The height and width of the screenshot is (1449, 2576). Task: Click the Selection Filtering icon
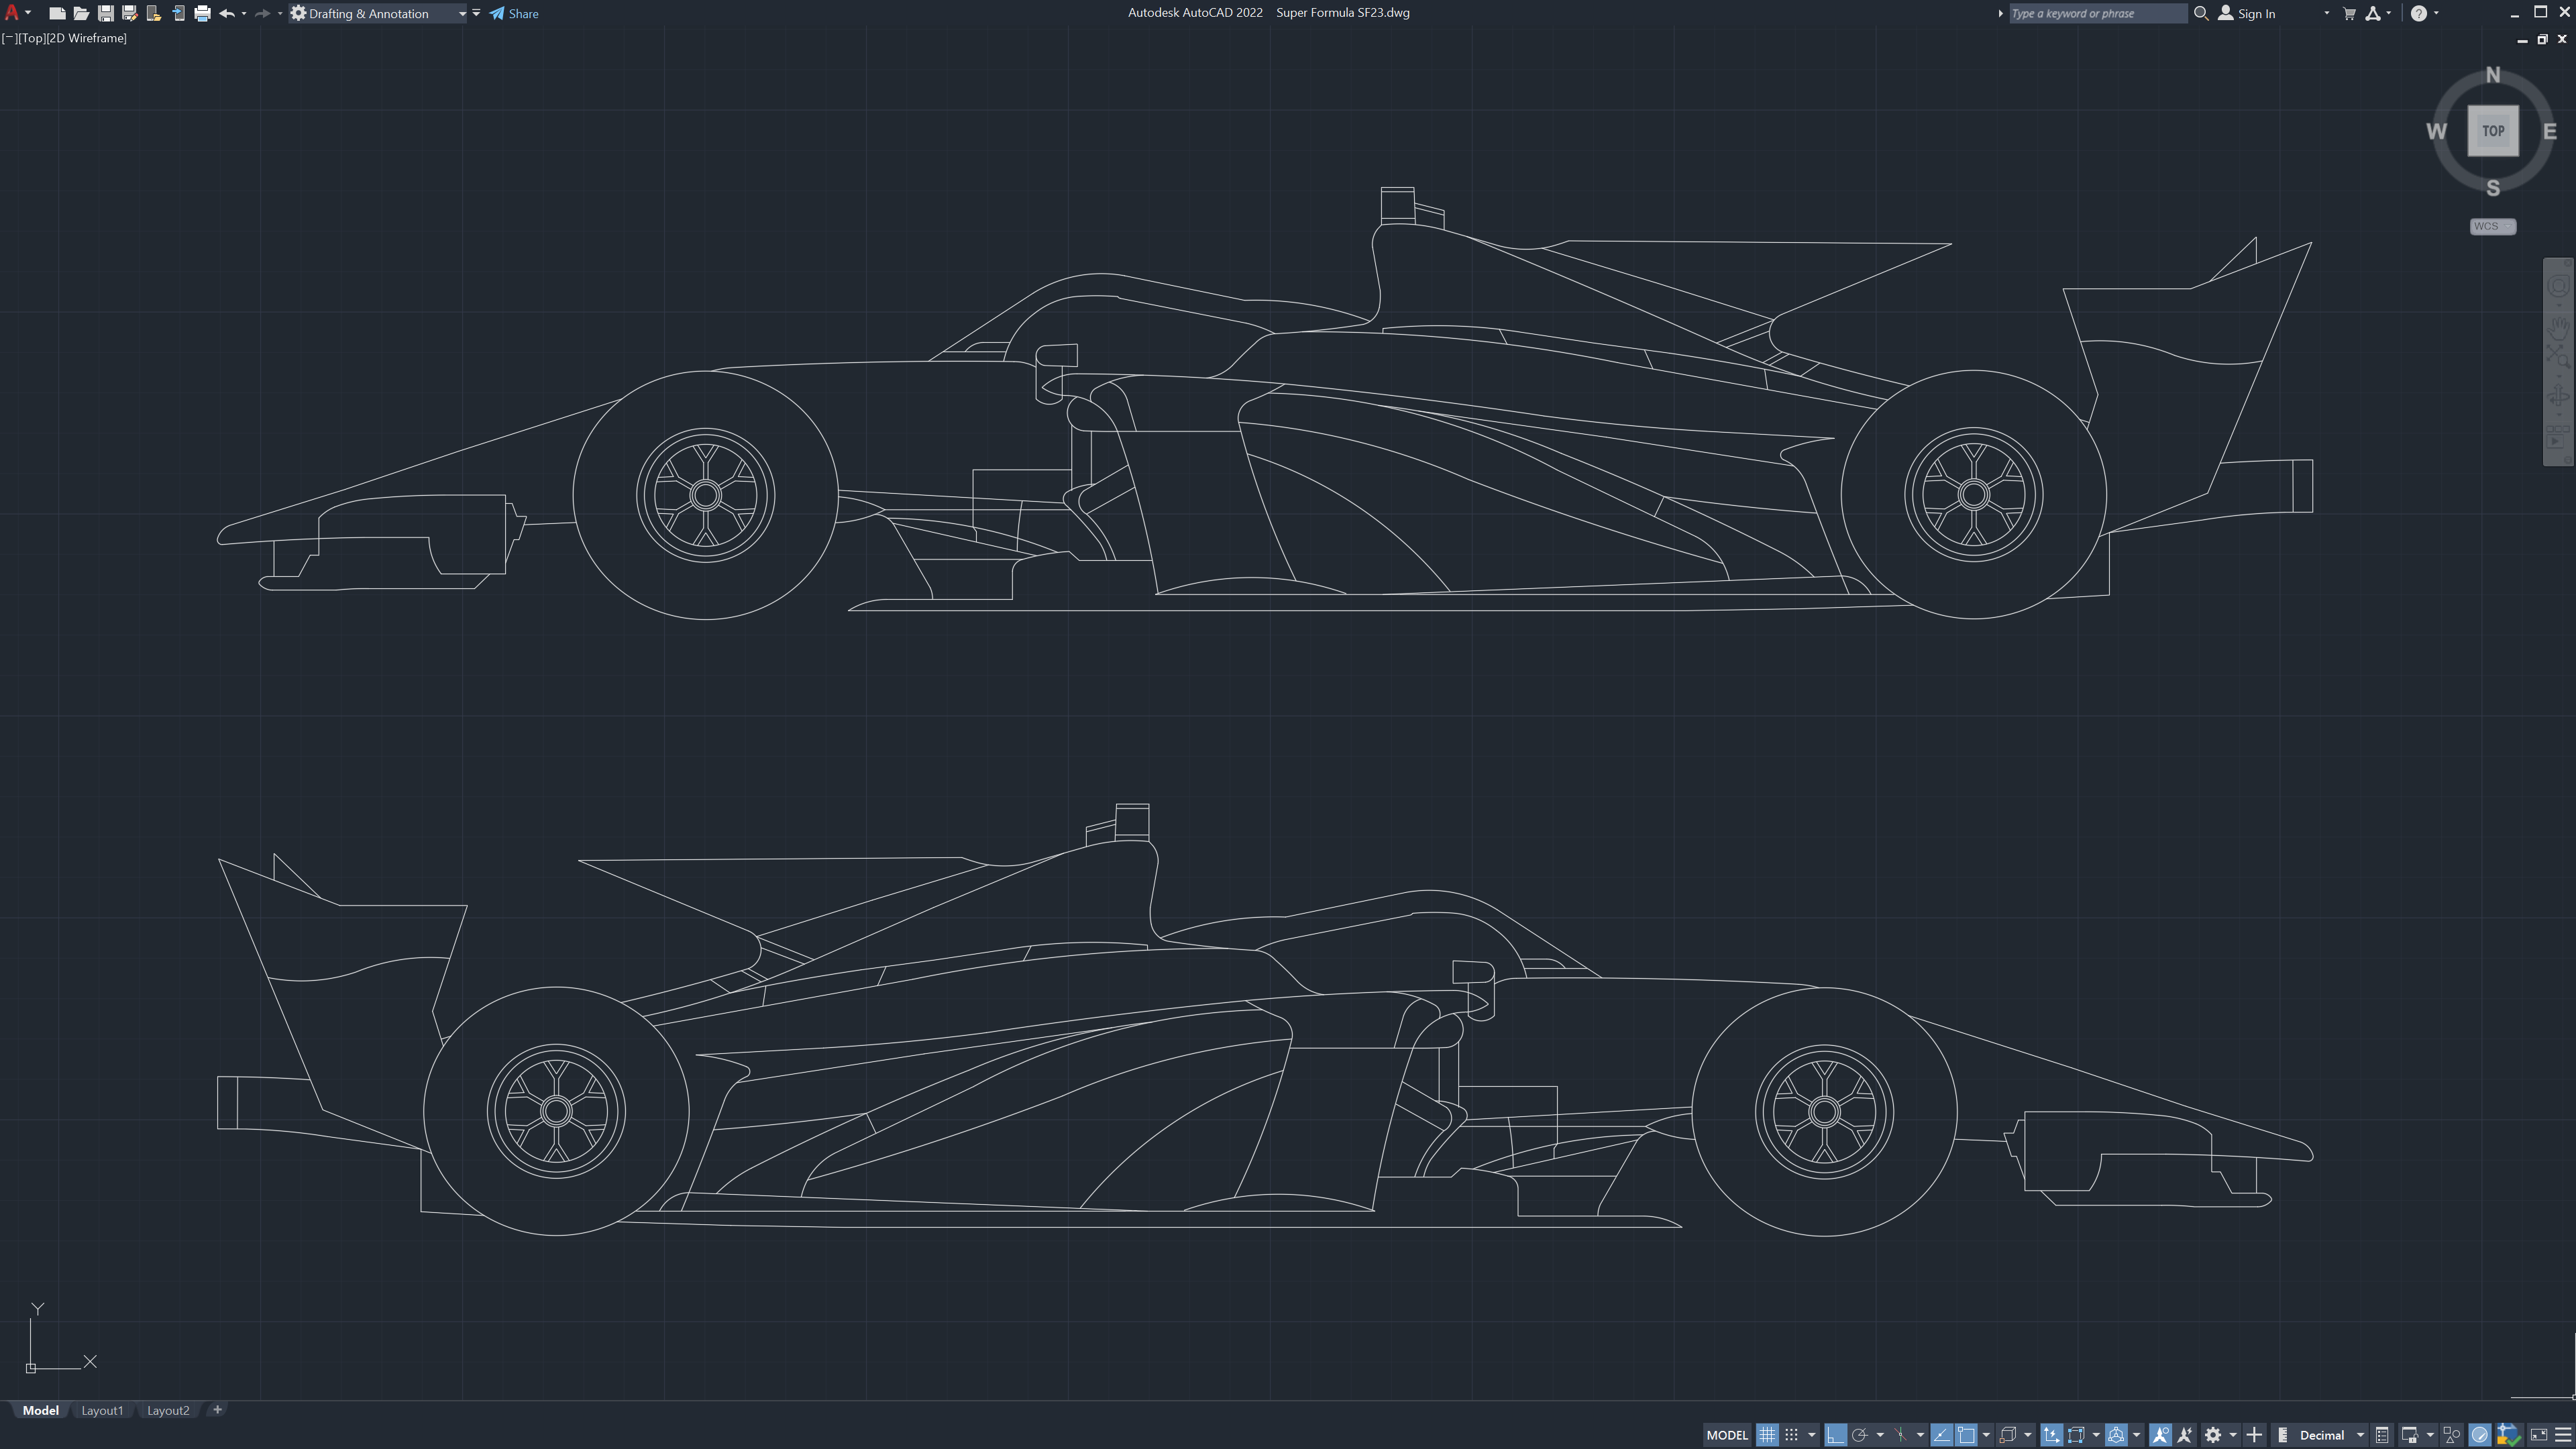[x=2076, y=1435]
